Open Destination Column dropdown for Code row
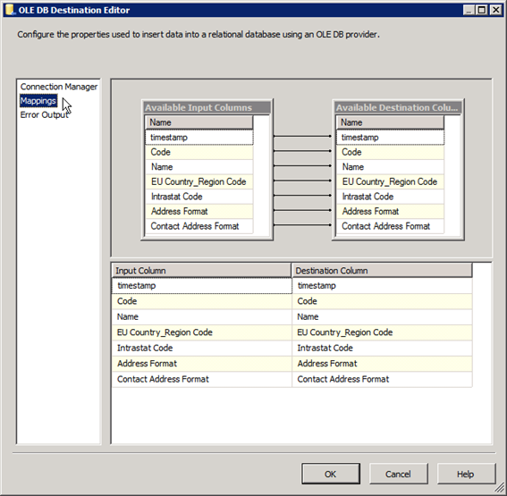Screen dimensions: 507x496 pos(382,301)
